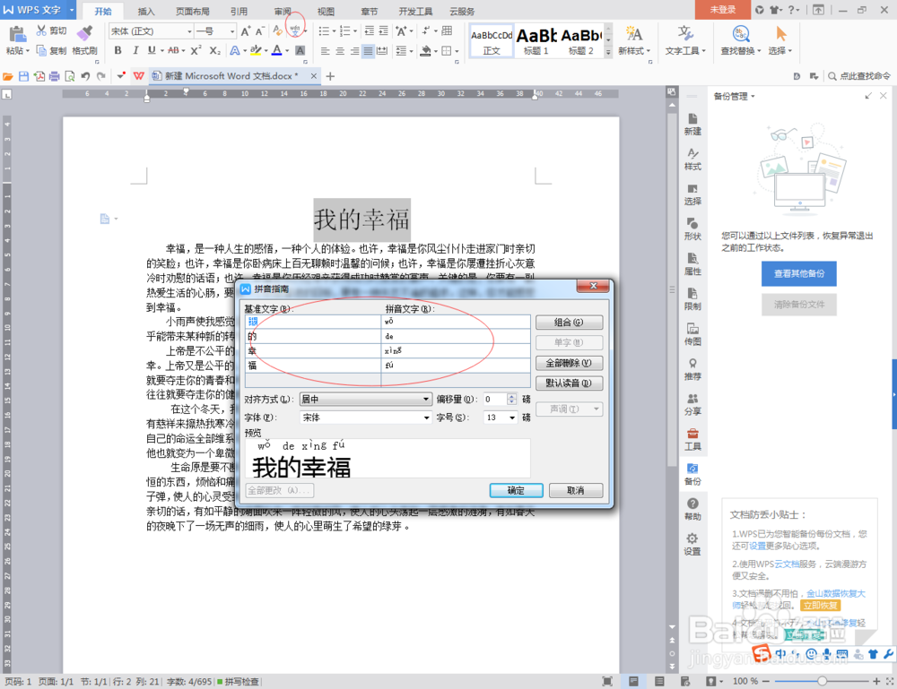Switch to the 引用 ribbon tab
The height and width of the screenshot is (689, 897).
[239, 12]
